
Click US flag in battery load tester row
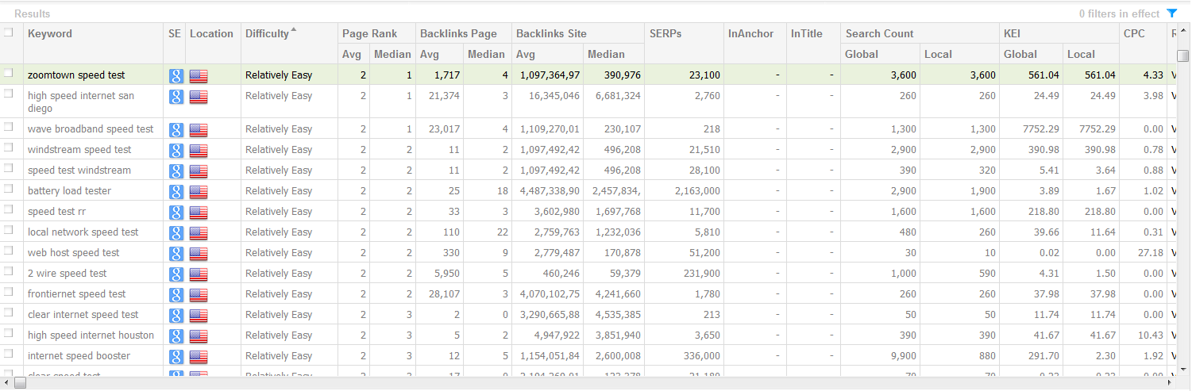click(x=199, y=192)
